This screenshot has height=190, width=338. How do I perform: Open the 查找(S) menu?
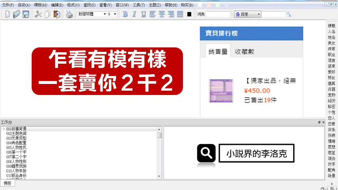tap(89, 5)
